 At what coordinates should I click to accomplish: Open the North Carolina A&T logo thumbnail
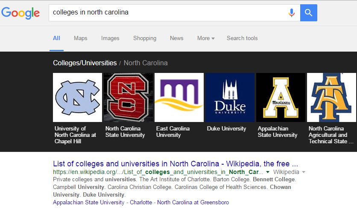(x=331, y=97)
